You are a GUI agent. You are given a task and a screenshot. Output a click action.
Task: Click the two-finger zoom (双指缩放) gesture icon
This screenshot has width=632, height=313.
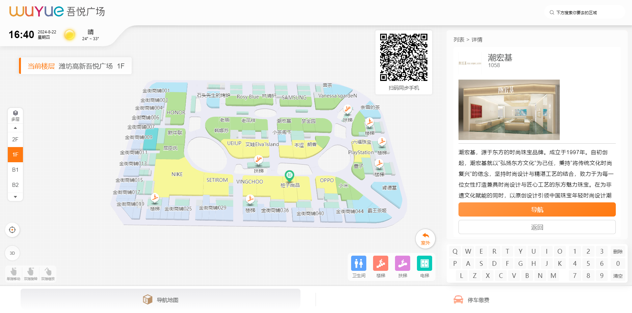click(x=48, y=274)
